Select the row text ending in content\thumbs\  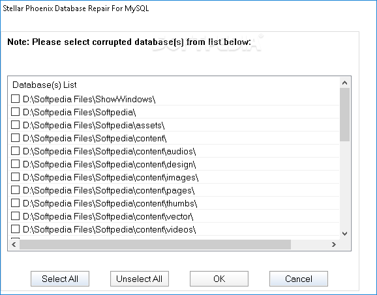110,203
